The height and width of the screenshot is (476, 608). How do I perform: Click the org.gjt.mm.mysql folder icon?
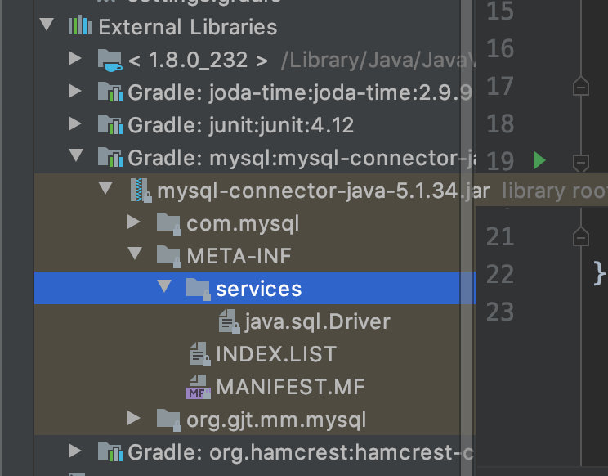point(168,420)
